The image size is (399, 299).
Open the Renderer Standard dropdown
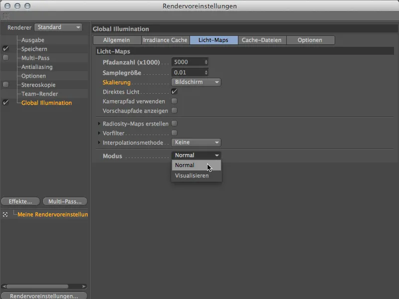point(58,27)
